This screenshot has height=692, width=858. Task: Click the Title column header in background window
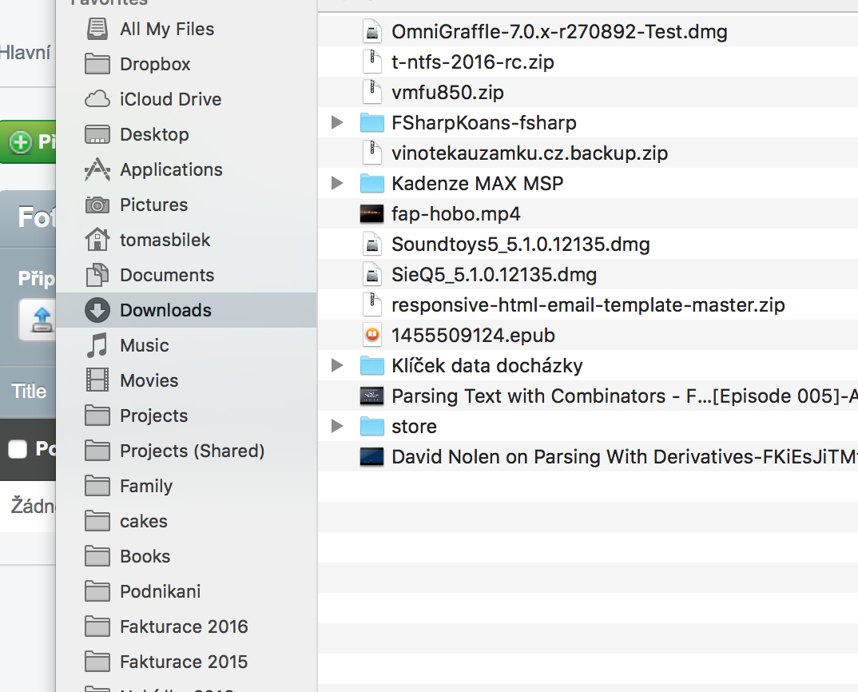[x=29, y=392]
